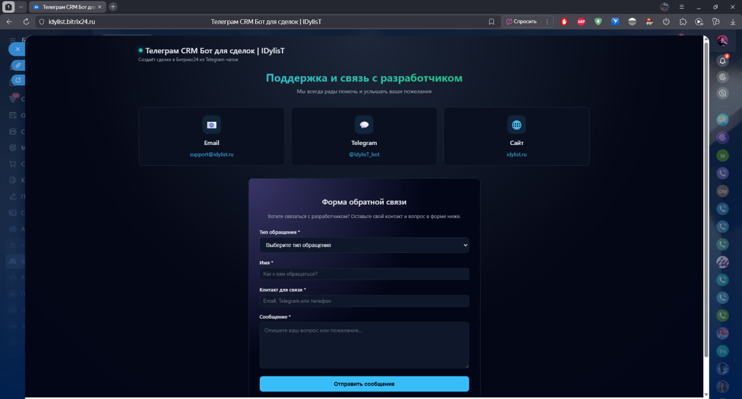742x399 pixels.
Task: Open the ABP Adblock Plus extension
Action: coord(581,21)
